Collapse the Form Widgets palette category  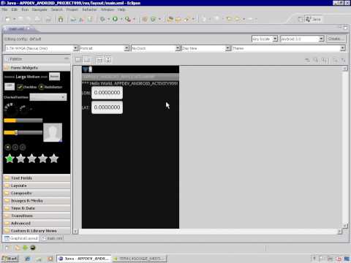pyautogui.click(x=37, y=68)
